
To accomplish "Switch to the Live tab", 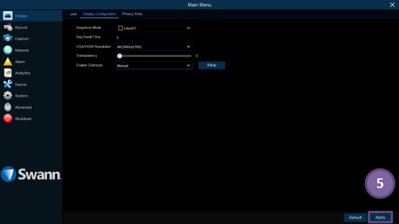I will 73,14.
